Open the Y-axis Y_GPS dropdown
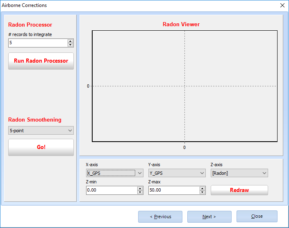 177,173
